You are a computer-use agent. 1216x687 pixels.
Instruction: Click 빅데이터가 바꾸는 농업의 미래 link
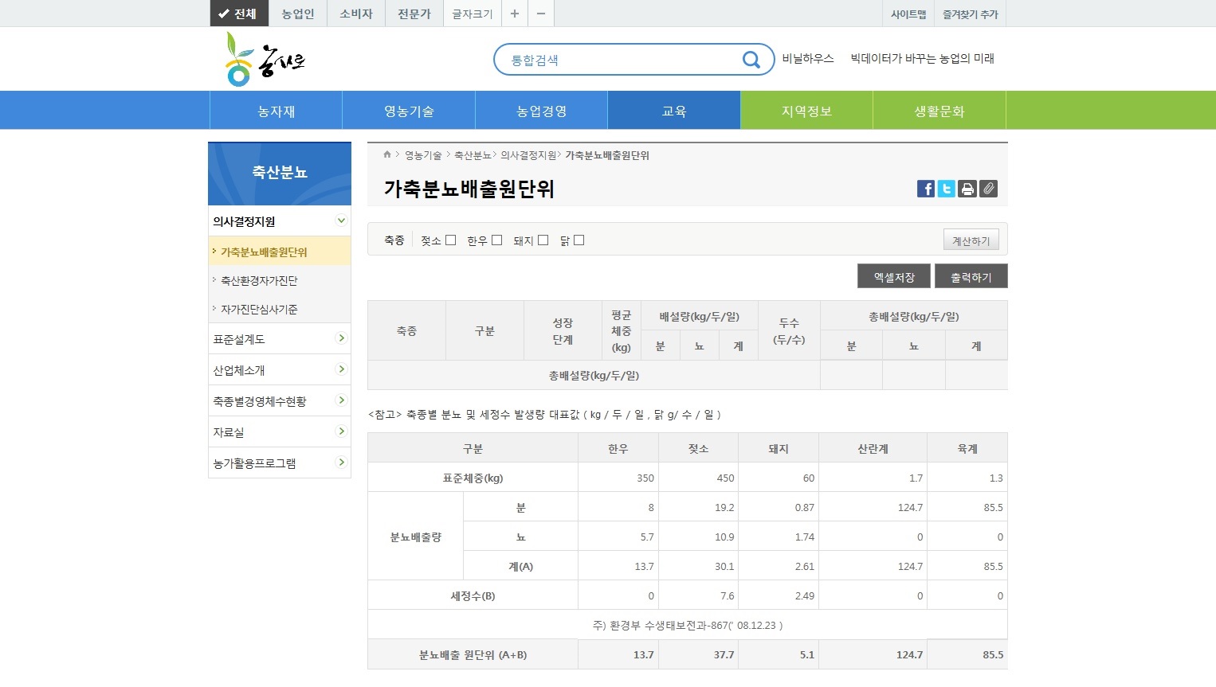[x=922, y=58]
